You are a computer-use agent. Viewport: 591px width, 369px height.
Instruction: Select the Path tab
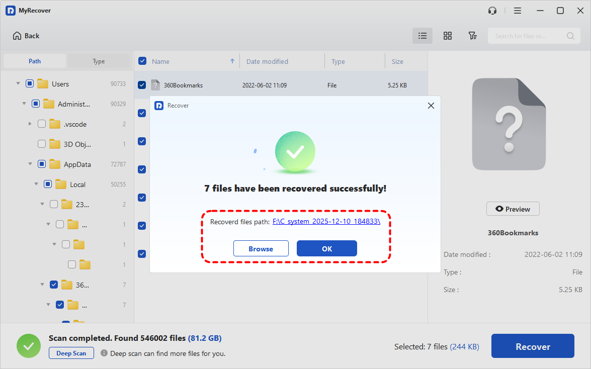point(35,61)
